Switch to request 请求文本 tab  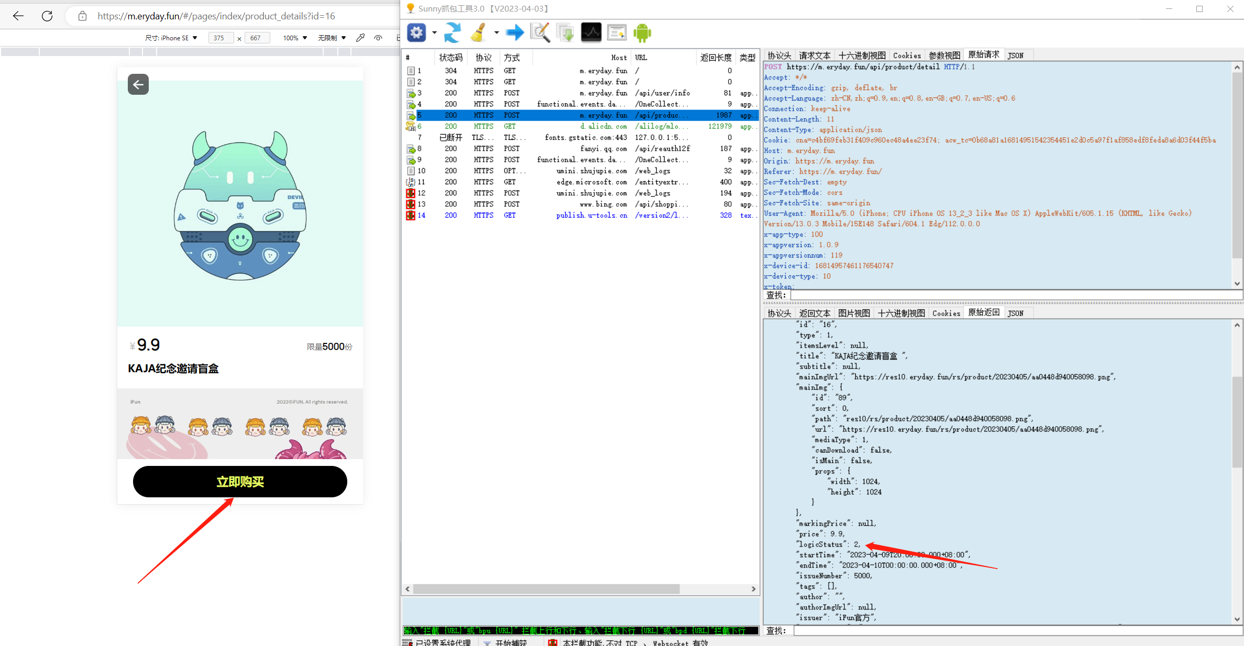tap(814, 55)
